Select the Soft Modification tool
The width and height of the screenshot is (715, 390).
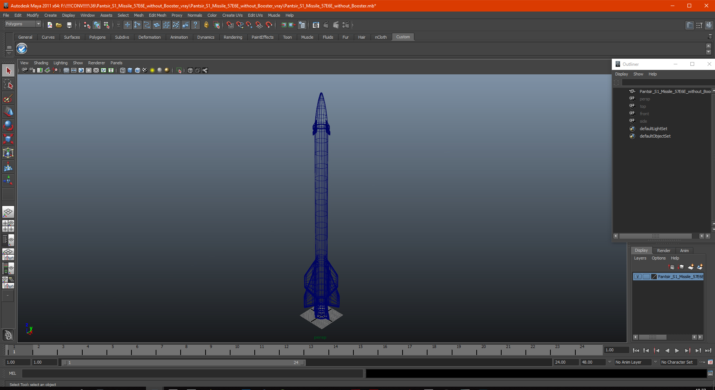8,167
